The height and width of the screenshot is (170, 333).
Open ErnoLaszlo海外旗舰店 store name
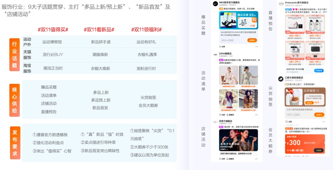pyautogui.click(x=297, y=3)
